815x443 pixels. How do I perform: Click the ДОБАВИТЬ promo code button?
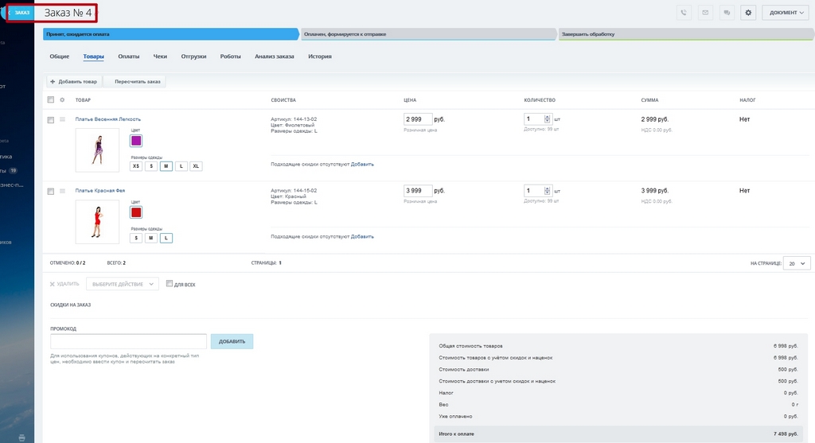pos(232,341)
